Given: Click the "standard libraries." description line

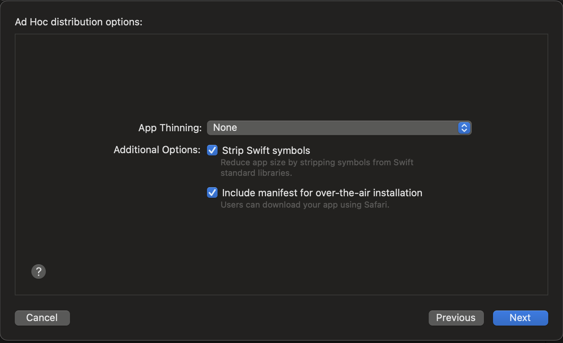Looking at the screenshot, I should pos(256,173).
